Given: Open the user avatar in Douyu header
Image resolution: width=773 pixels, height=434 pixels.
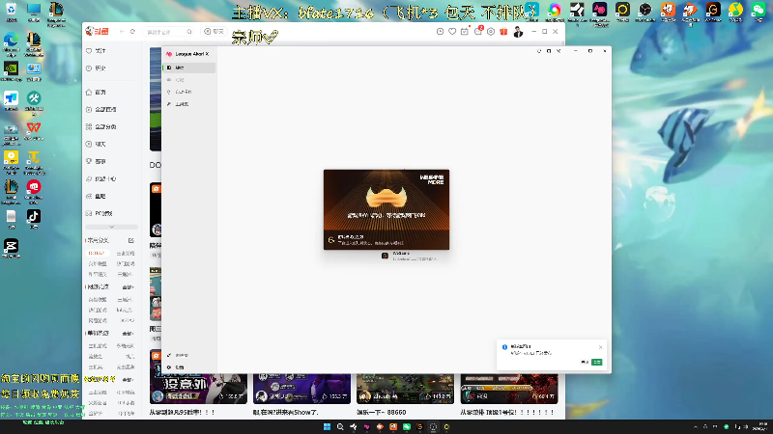Looking at the screenshot, I should (518, 32).
